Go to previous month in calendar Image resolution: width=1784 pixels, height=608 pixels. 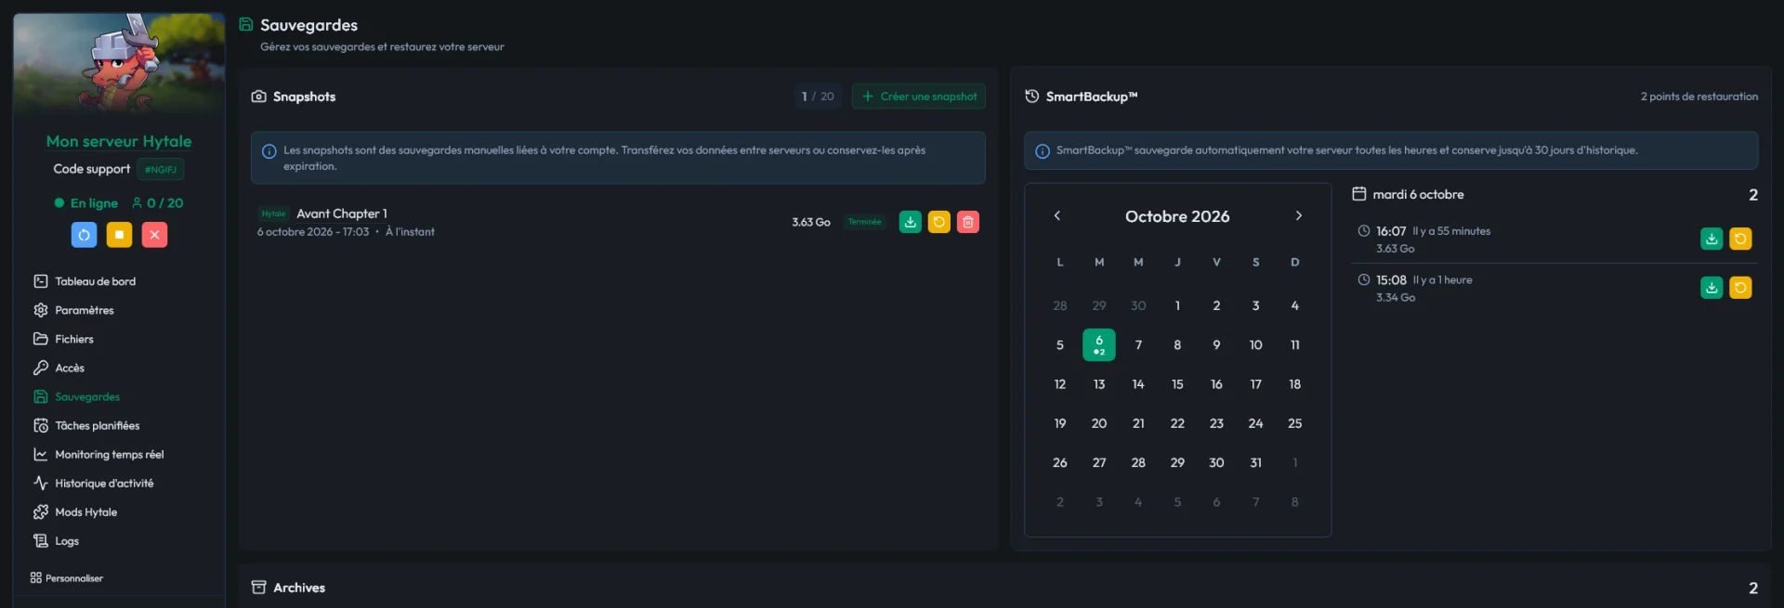click(1056, 215)
